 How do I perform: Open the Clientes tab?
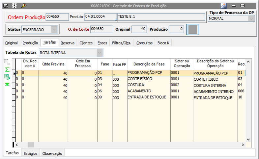tap(86, 43)
